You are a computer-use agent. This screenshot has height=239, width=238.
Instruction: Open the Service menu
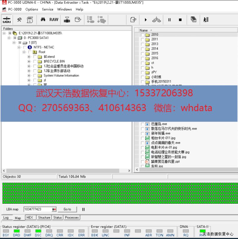pos(48,9)
